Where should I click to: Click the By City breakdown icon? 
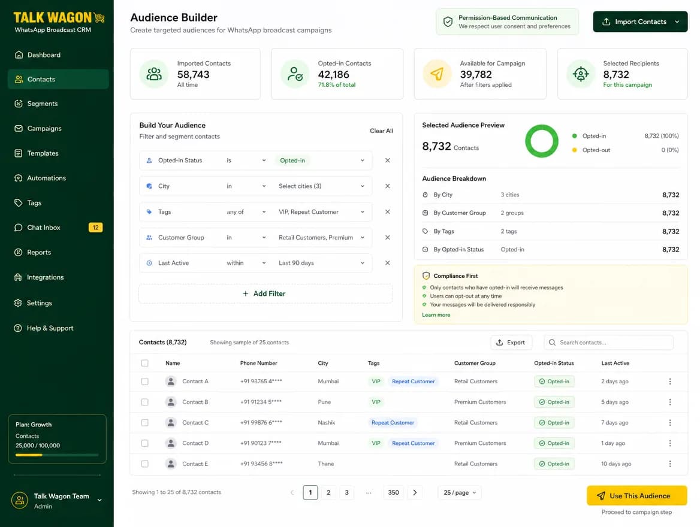[x=425, y=195]
